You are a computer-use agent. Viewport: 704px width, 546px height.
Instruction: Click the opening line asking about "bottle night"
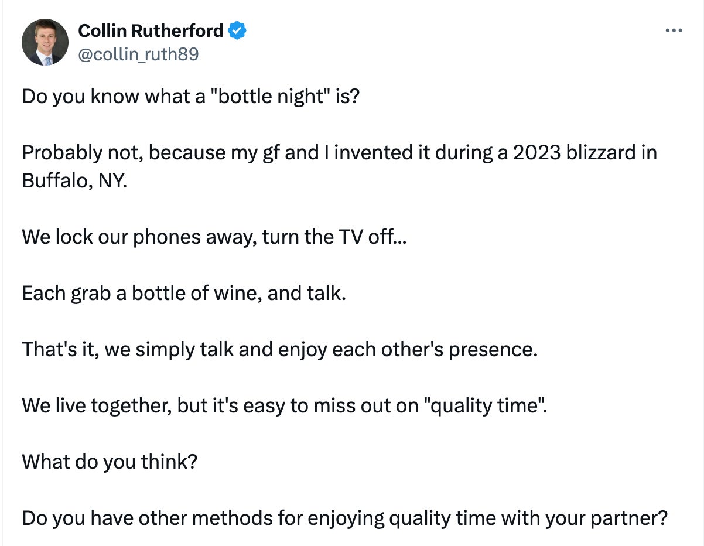coord(190,96)
